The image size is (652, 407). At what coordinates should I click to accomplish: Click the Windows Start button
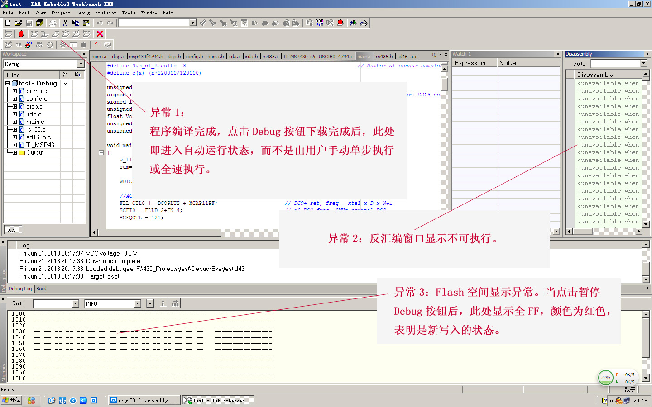pyautogui.click(x=11, y=400)
